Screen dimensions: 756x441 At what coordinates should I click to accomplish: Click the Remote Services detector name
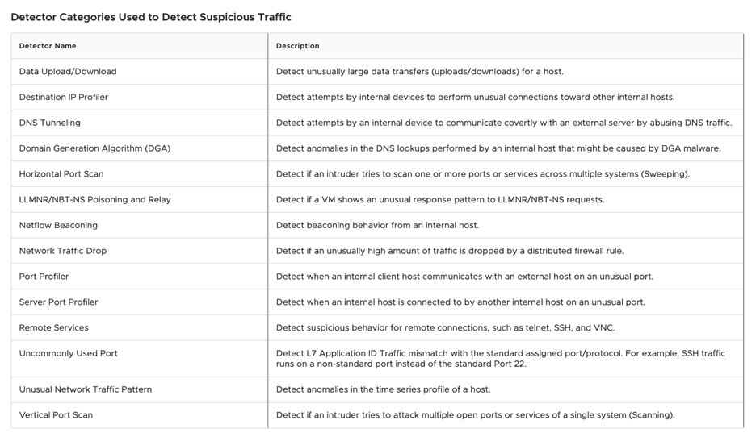[54, 328]
